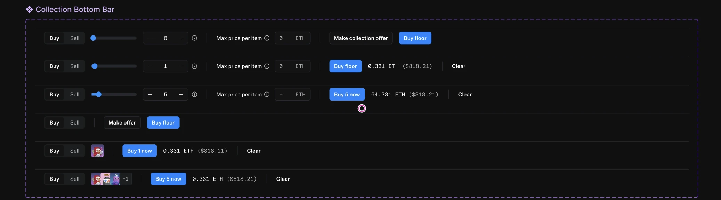Click the slider handle in quantity 1 row
721x200 pixels.
[95, 66]
